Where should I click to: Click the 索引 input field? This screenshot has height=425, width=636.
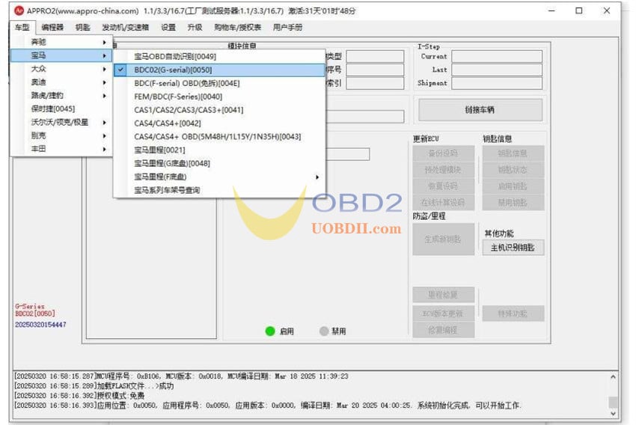(375, 83)
